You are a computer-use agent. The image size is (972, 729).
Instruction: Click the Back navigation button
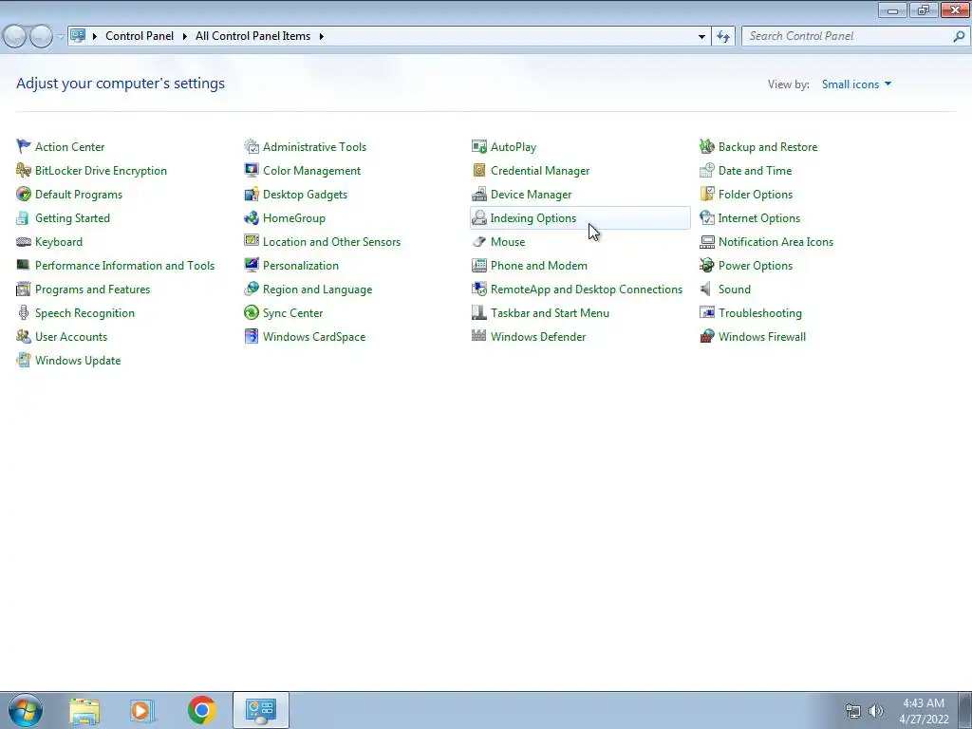15,37
